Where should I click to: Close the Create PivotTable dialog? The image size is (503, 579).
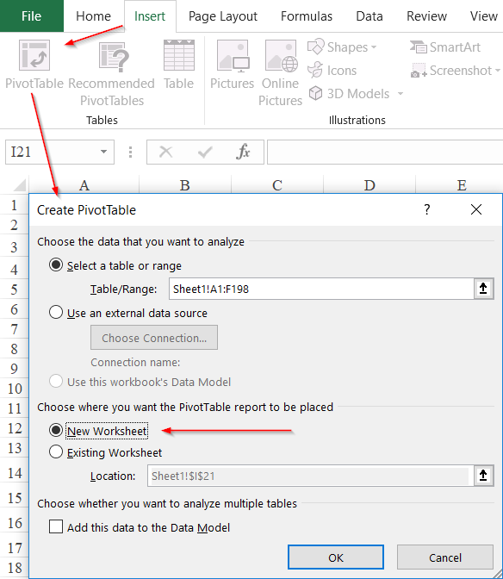(x=476, y=209)
